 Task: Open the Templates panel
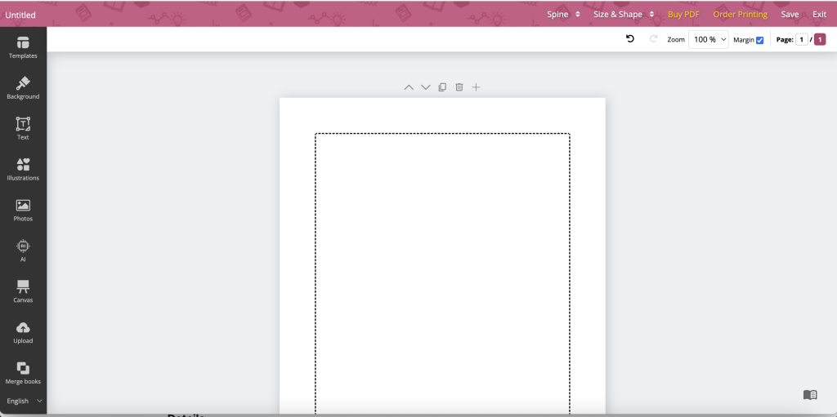point(23,47)
